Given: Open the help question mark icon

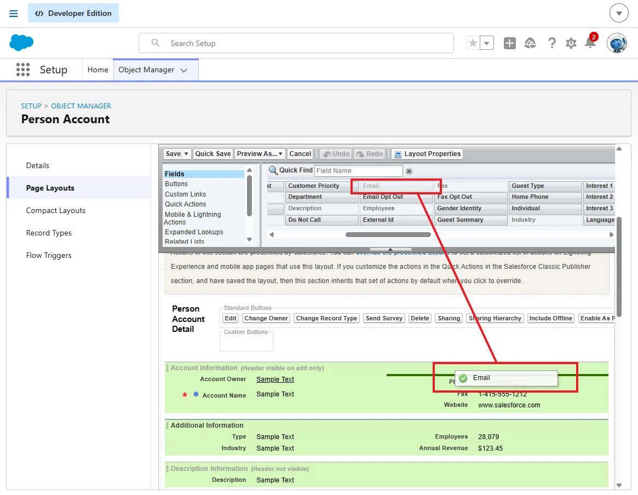Looking at the screenshot, I should (x=551, y=43).
